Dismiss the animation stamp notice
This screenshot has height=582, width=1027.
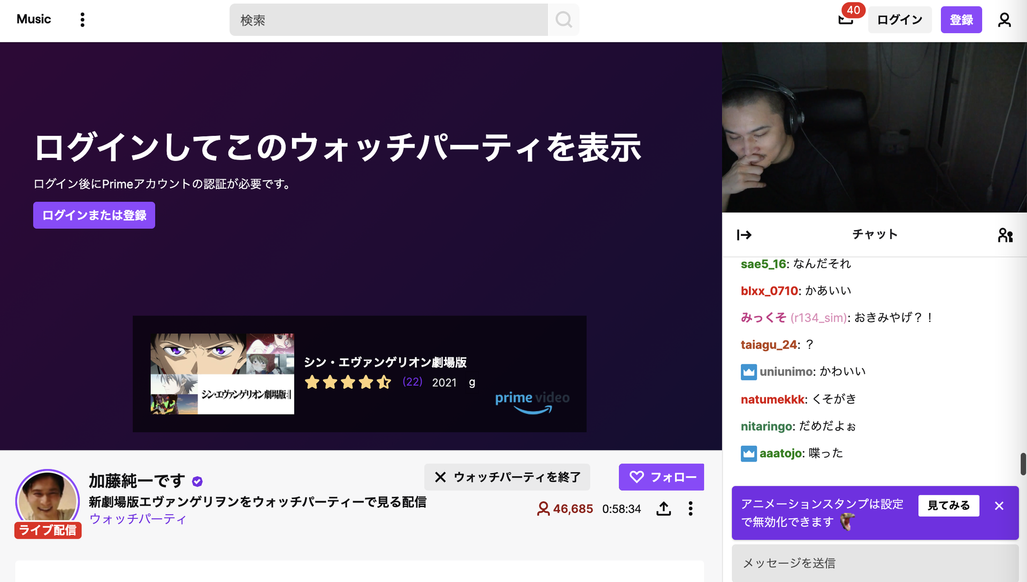tap(999, 506)
